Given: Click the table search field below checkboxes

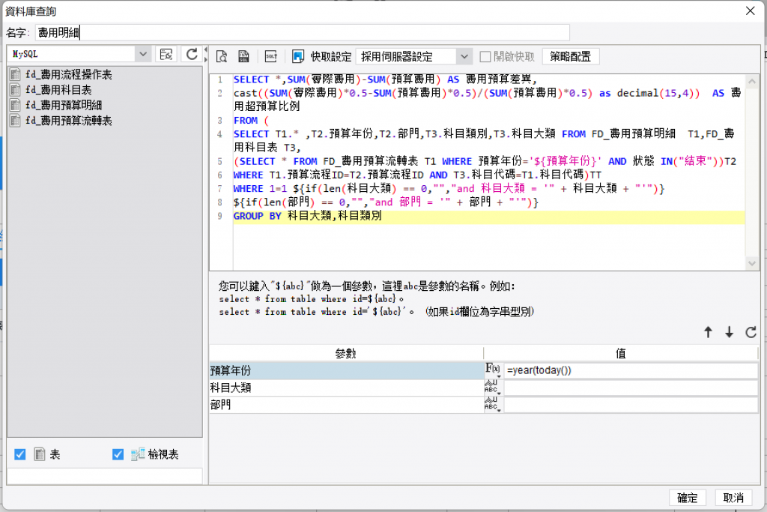Looking at the screenshot, I should [105, 476].
